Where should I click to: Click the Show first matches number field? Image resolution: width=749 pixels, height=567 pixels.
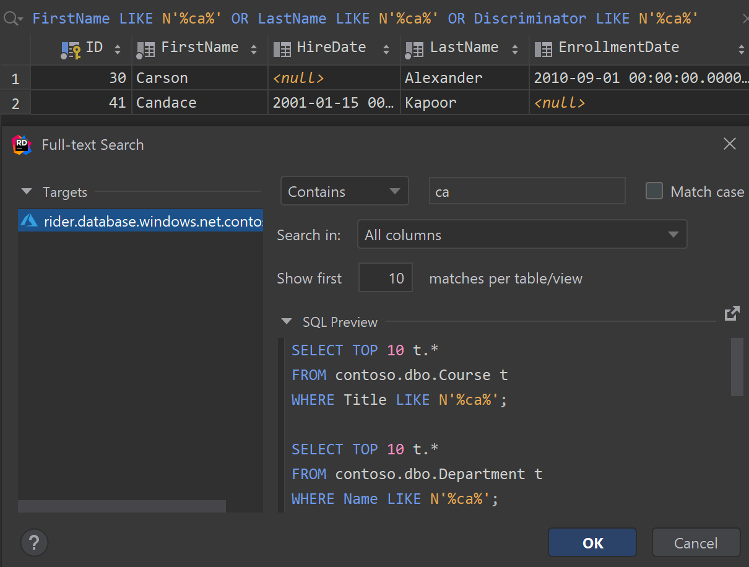click(385, 279)
